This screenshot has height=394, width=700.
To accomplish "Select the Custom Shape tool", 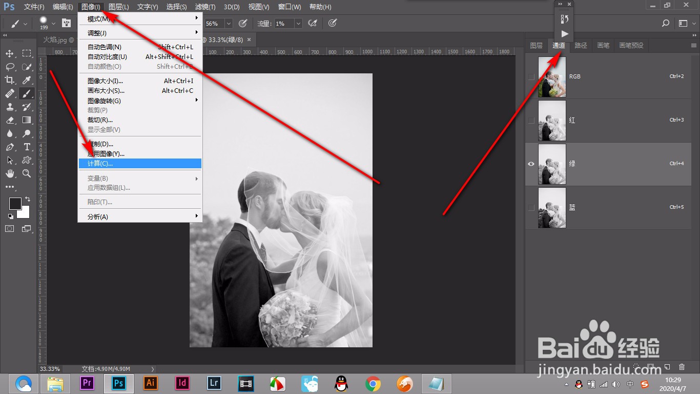I will [x=27, y=160].
